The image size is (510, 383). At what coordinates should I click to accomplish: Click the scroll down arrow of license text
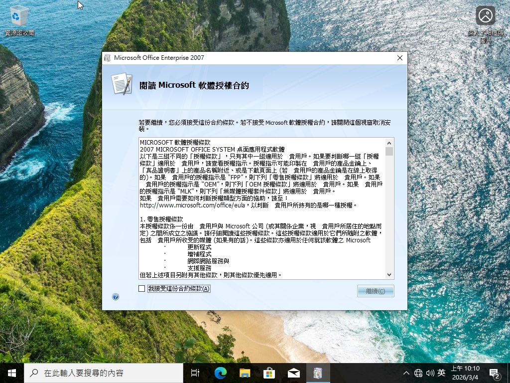coord(389,275)
